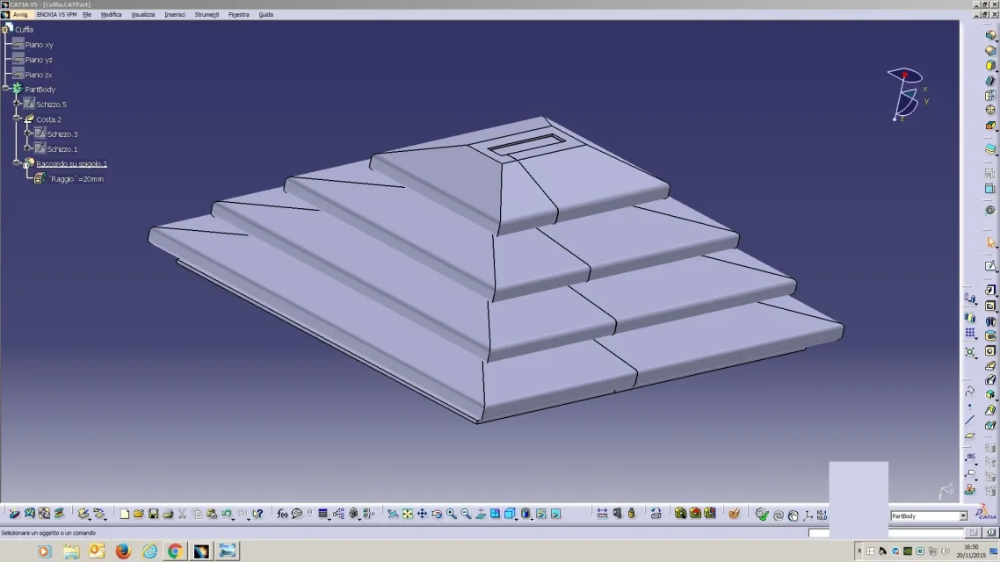Select Piano xy in the tree
The image size is (1000, 562).
[39, 45]
